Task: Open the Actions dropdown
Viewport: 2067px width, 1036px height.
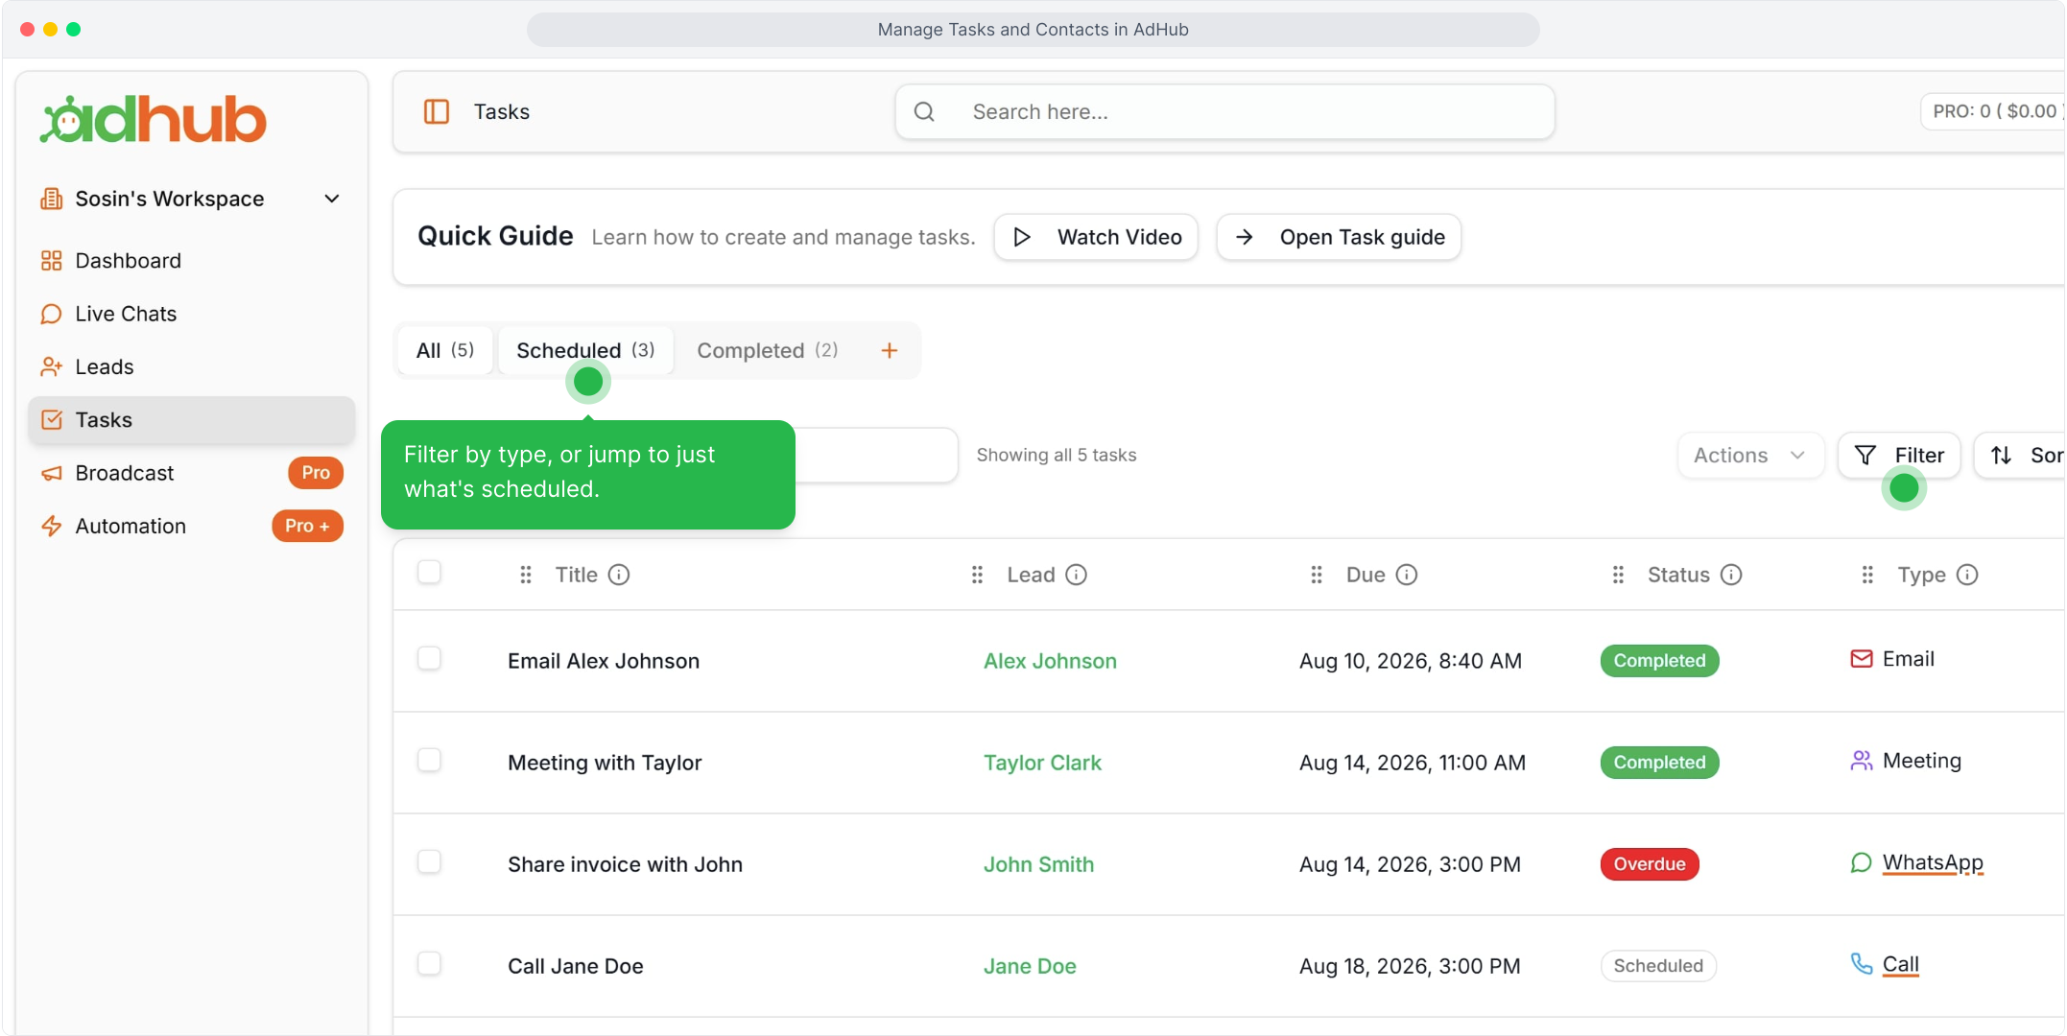Action: [x=1749, y=456]
